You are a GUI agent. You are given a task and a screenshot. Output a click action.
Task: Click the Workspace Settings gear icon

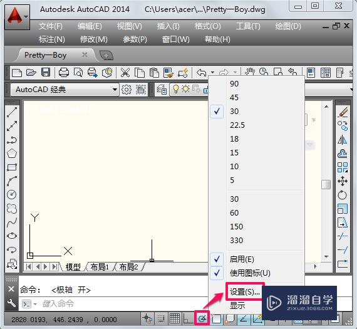[x=127, y=90]
